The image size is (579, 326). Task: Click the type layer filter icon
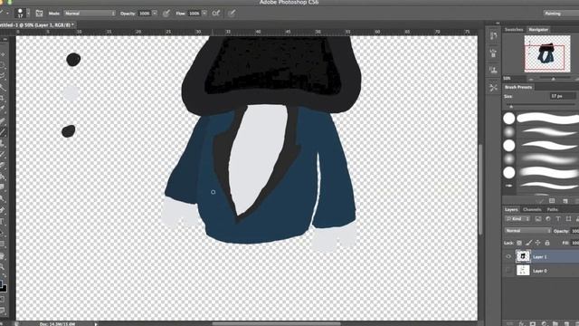pos(558,219)
